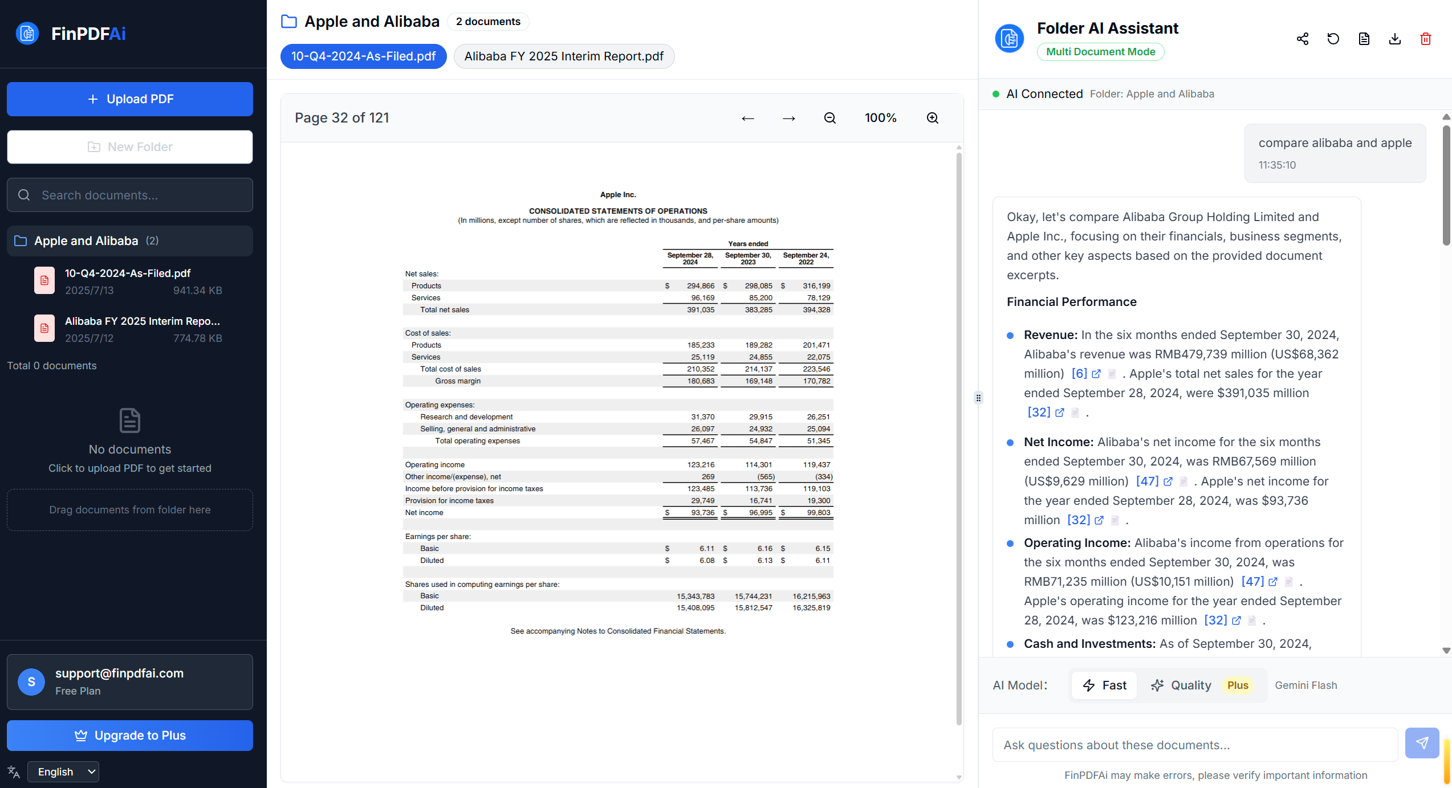The width and height of the screenshot is (1452, 788).
Task: Click the No documents page icon
Action: tap(130, 420)
